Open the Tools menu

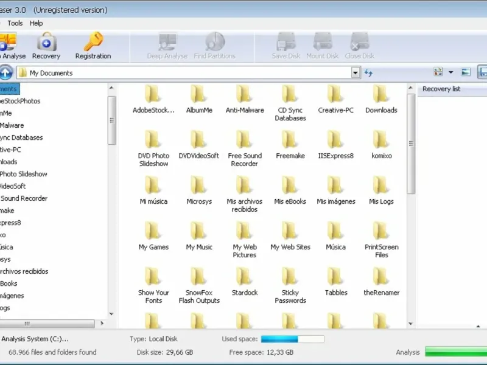tap(15, 23)
